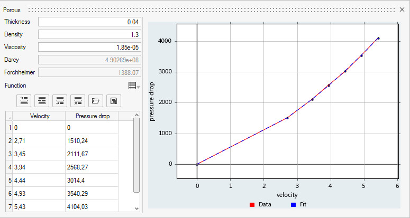Open function data file via folder icon
This screenshot has height=218, width=410.
click(x=96, y=101)
